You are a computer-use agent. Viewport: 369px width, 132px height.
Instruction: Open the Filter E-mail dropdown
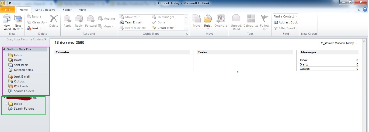tap(286, 28)
